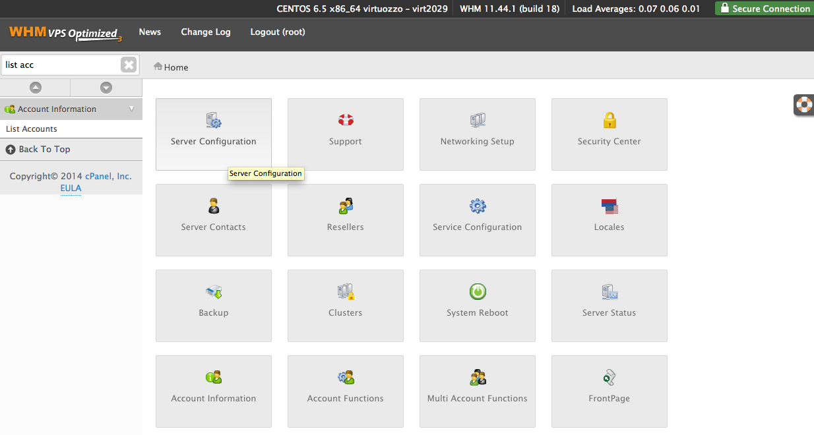Open the News menu item
This screenshot has height=435, width=814.
pyautogui.click(x=150, y=32)
